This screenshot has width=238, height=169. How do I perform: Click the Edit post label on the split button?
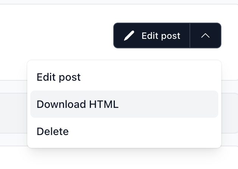click(161, 36)
